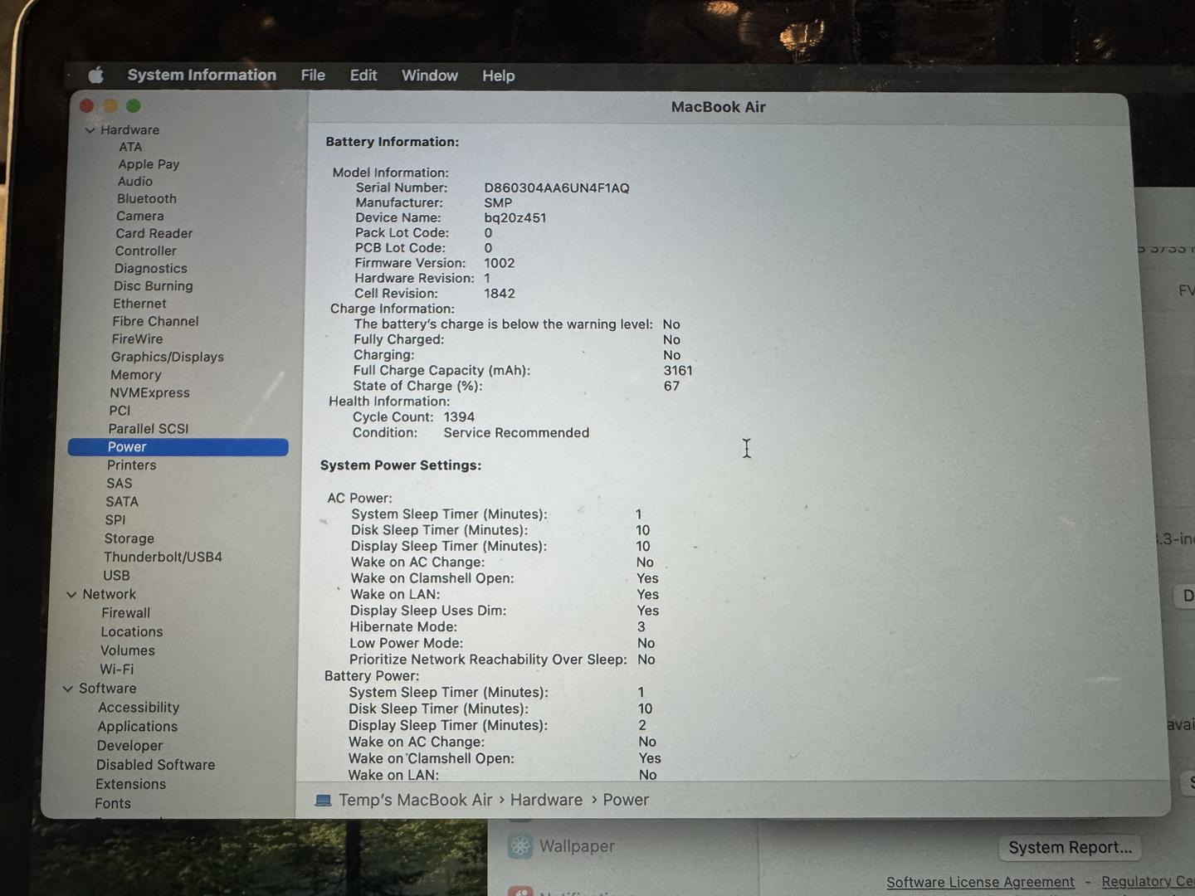This screenshot has height=896, width=1195.
Task: Open the Window menu
Action: (x=430, y=75)
